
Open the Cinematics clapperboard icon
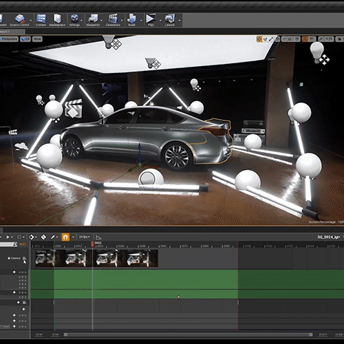point(113,20)
